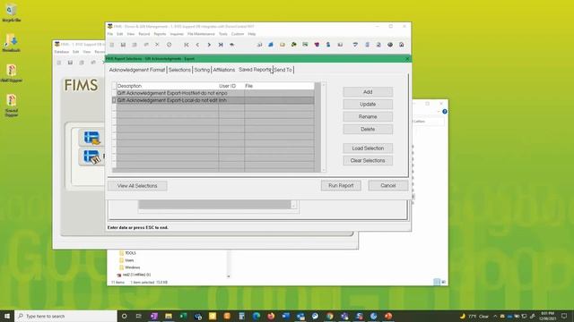Click the purple module icon in FIMS toolbar

pyautogui.click(x=317, y=45)
